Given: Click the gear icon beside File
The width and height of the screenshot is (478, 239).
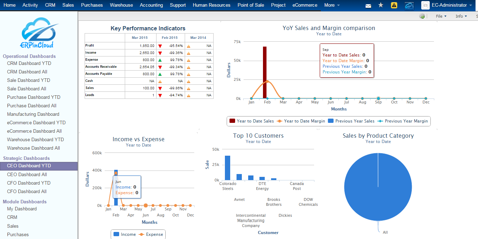Looking at the screenshot, I should click(x=422, y=16).
